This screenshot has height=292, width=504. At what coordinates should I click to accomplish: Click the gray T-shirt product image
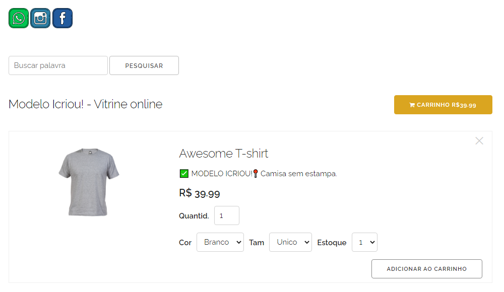pos(89,182)
